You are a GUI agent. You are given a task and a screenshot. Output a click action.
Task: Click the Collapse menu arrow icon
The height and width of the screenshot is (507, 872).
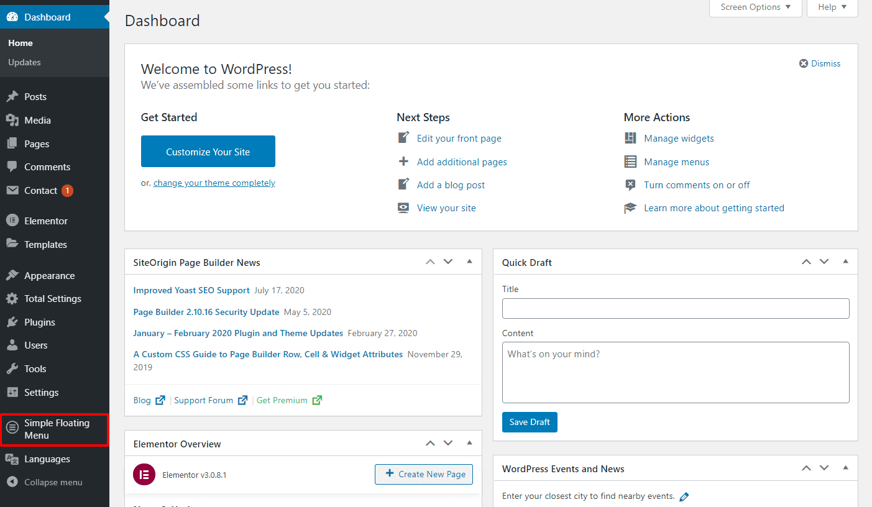pos(12,482)
